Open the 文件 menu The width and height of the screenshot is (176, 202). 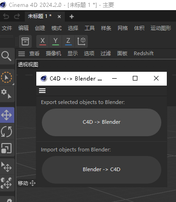click(x=7, y=28)
